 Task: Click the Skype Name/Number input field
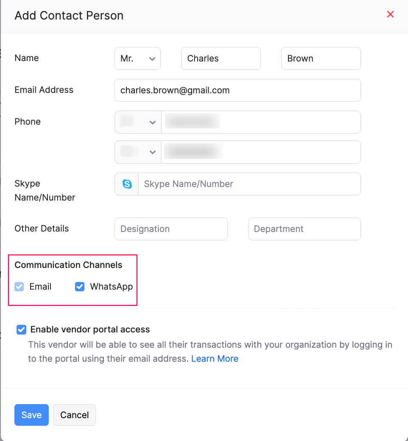(249, 184)
